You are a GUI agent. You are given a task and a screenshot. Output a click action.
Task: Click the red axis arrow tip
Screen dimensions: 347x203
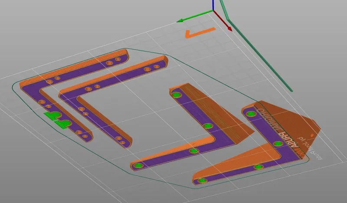(x=230, y=29)
